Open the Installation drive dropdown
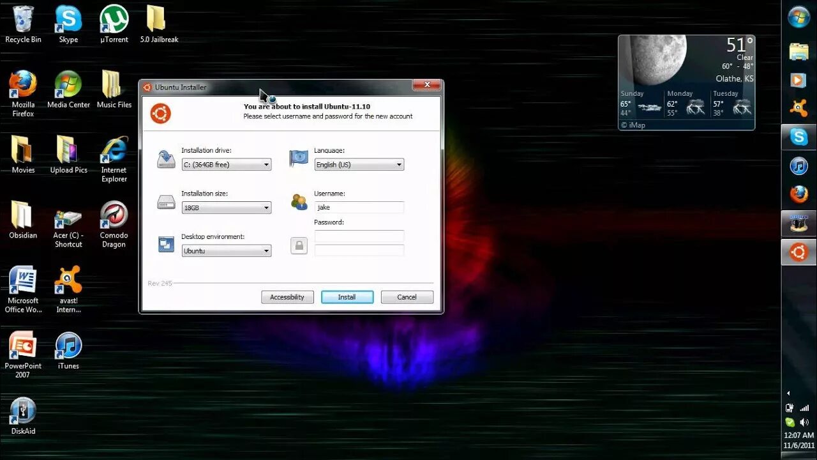 227,164
